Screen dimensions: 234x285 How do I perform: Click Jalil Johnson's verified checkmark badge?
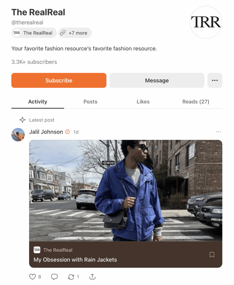[67, 132]
